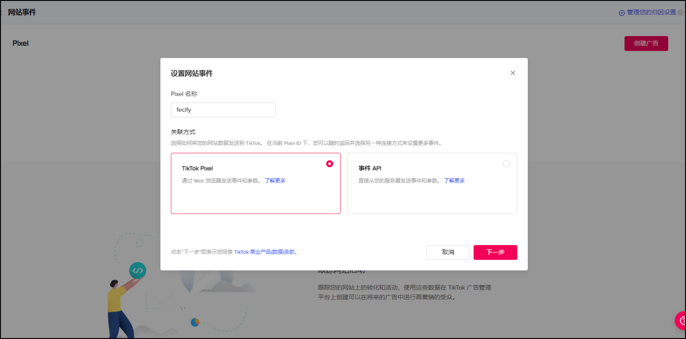Click the TikTok Pixel card title
This screenshot has width=686, height=339.
tap(197, 168)
